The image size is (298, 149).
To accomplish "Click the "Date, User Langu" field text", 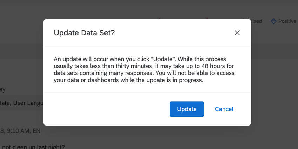I will (x=21, y=103).
